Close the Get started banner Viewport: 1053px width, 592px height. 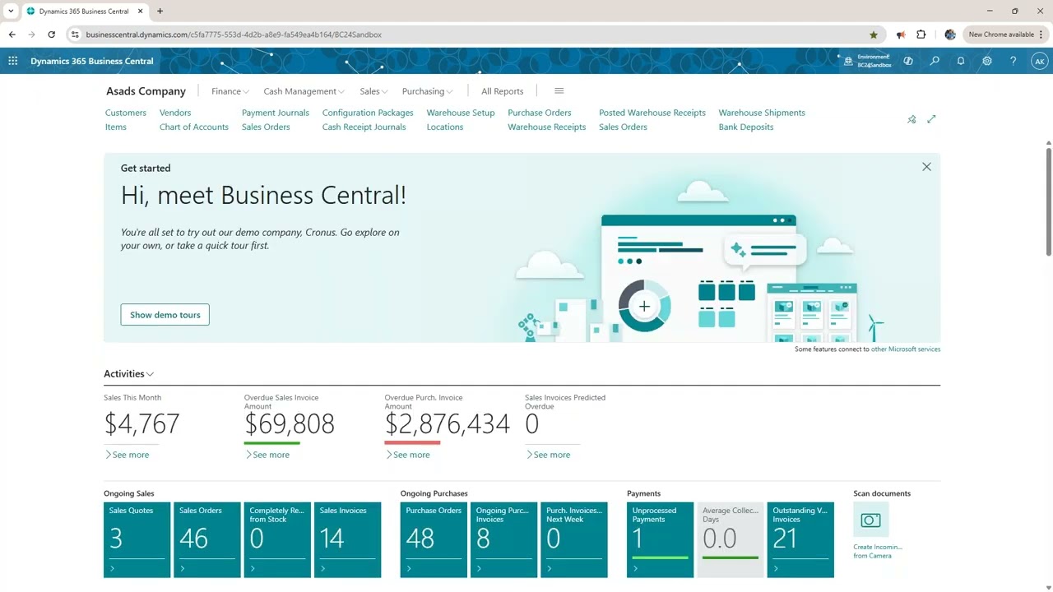(x=926, y=167)
